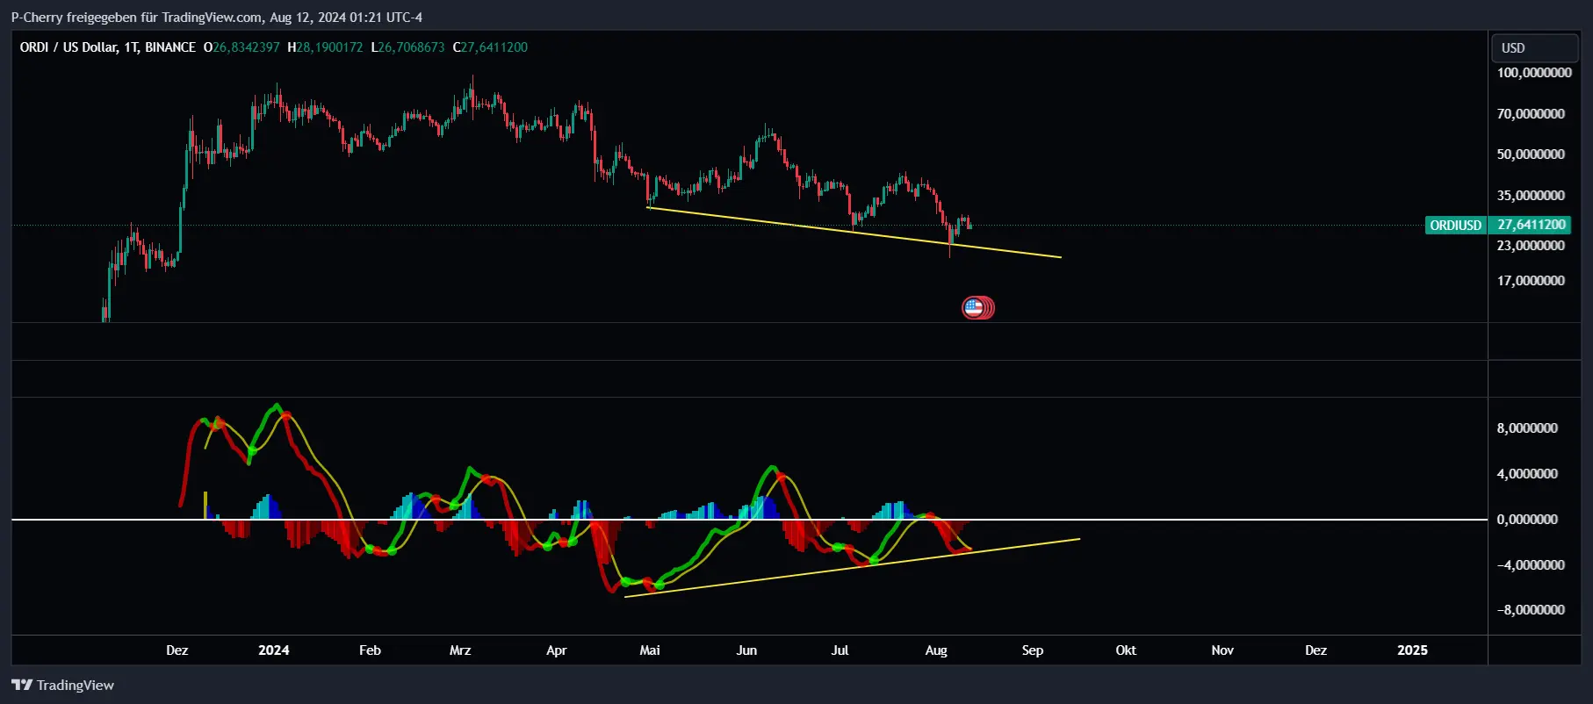Click the 2024 label on time axis
Viewport: 1593px width, 704px height.
(x=273, y=650)
